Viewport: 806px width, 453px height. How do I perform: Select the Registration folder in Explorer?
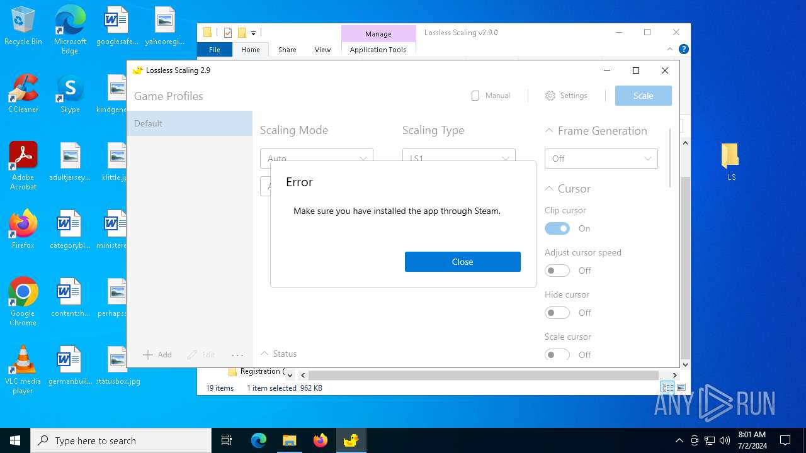[x=256, y=371]
